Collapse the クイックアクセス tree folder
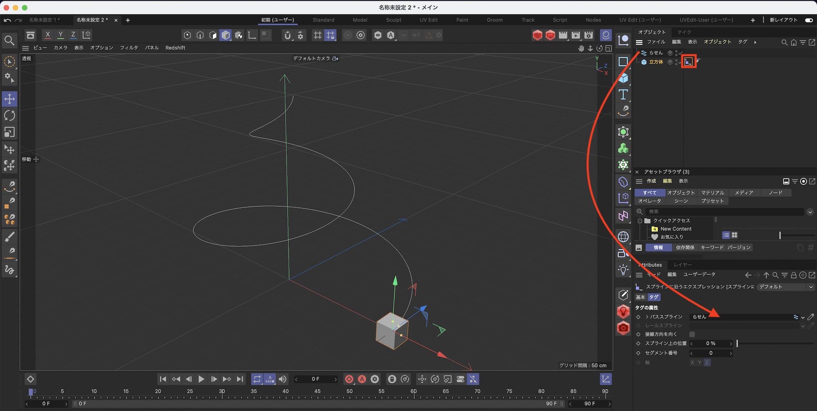 tap(640, 221)
